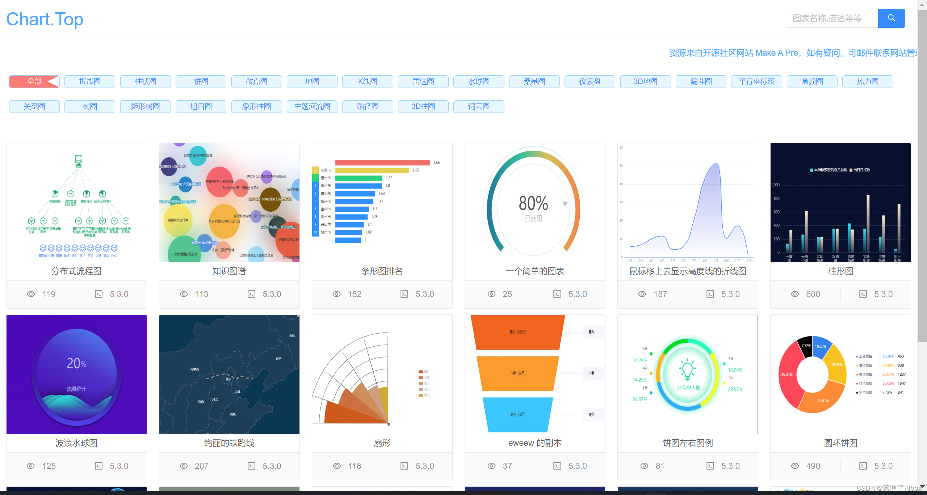
Task: Open the Make A Pre community link
Action: (777, 53)
